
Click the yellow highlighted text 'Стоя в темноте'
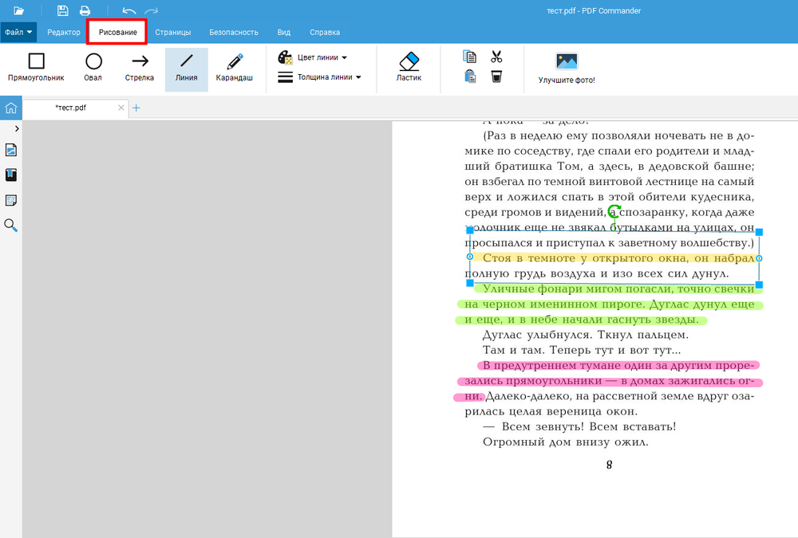(529, 258)
